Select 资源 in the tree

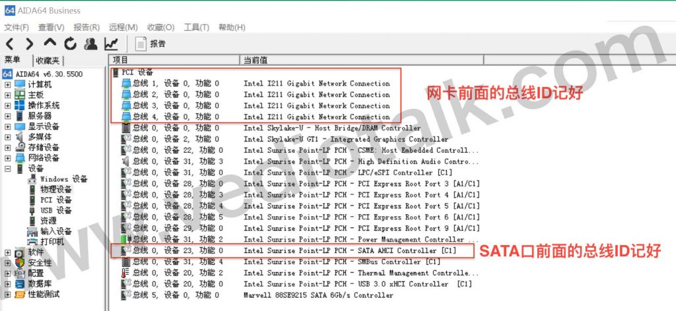click(x=48, y=221)
